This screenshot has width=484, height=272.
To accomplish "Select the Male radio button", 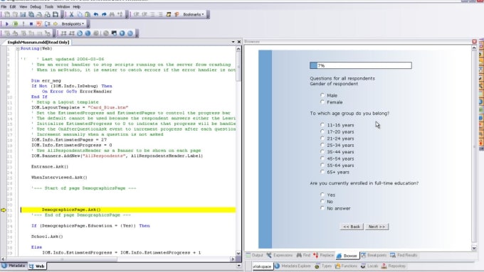I will [322, 95].
